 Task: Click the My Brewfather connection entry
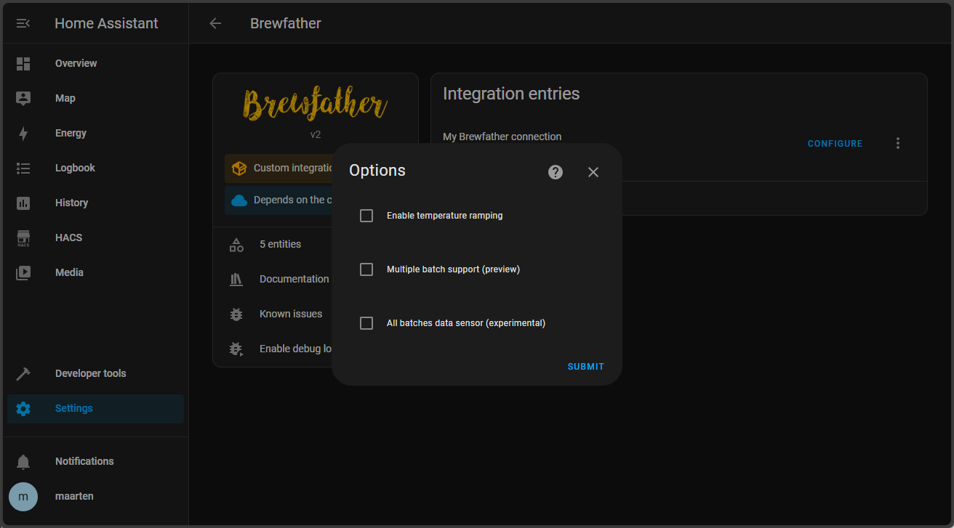(502, 137)
